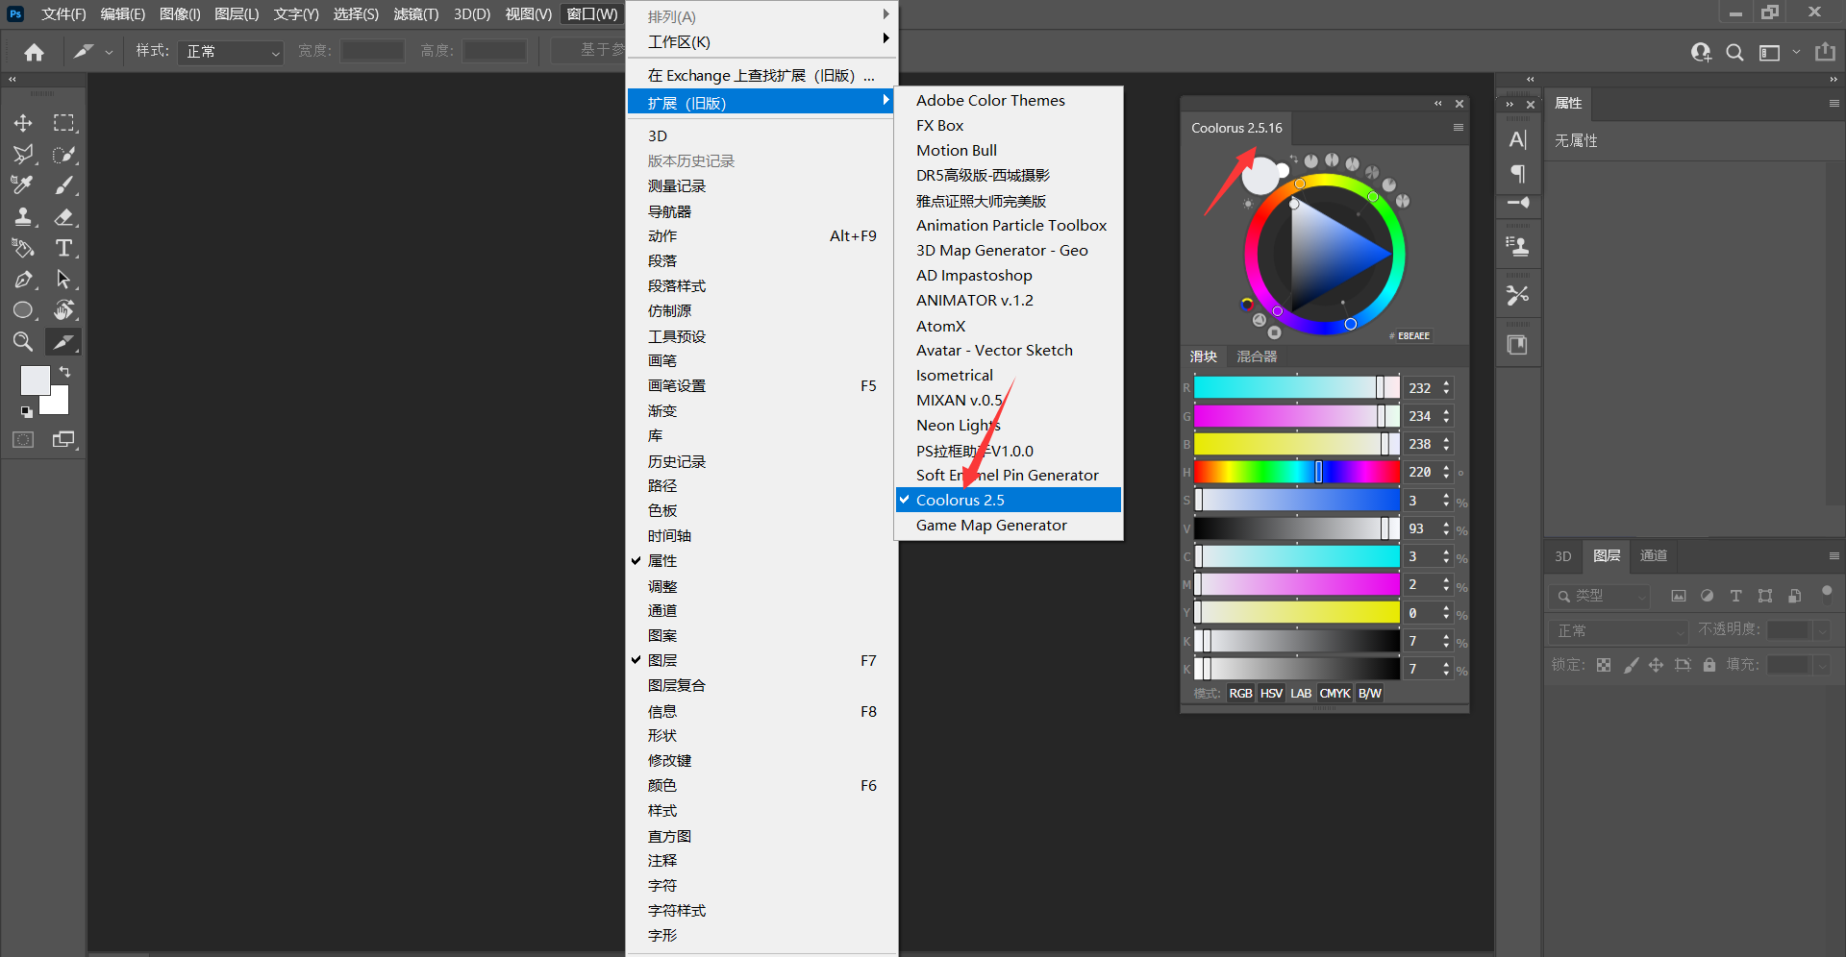Select the Quick Selection tool
The width and height of the screenshot is (1846, 957).
point(63,154)
